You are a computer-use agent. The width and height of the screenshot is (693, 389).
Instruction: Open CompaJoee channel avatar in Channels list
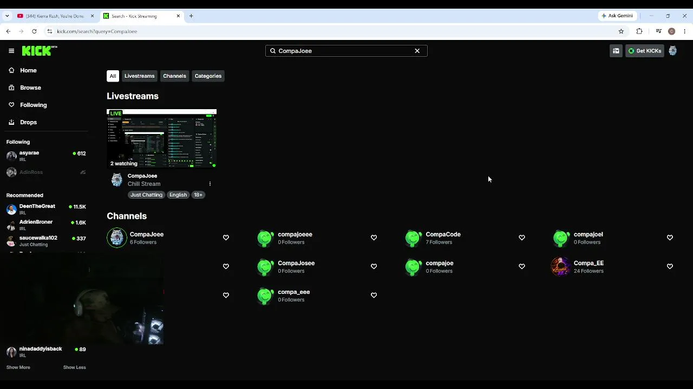coord(116,238)
